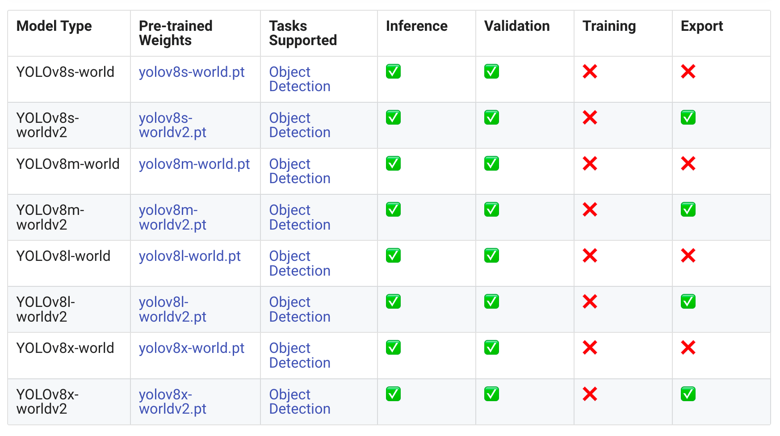Click the red Training cross for YOLOv8m-world

click(590, 163)
